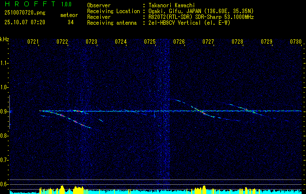Select R820T2(RTL-SDR) SDR-Sharp 53.1000MHz text

201,17
